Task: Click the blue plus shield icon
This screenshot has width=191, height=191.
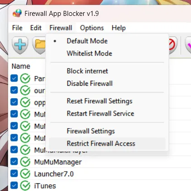Action: [x=20, y=45]
